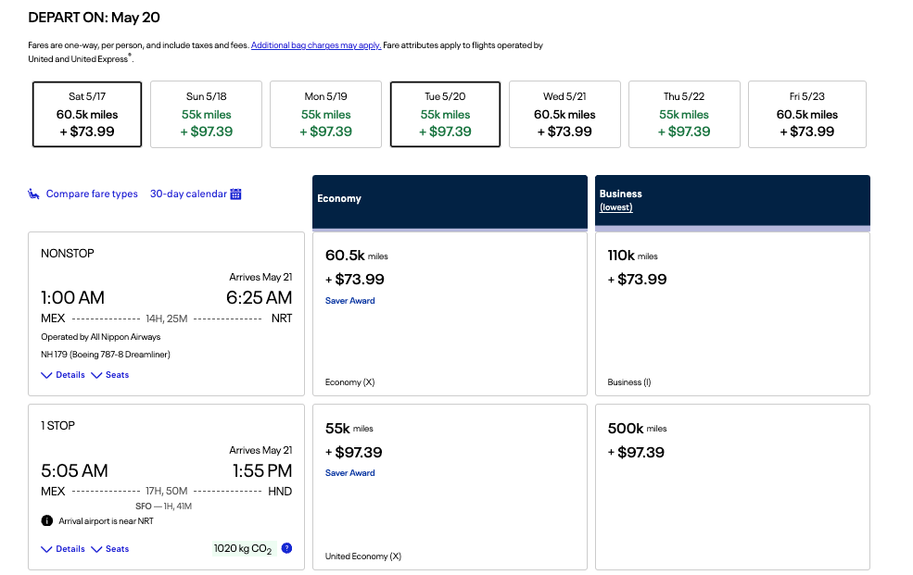The height and width of the screenshot is (575, 913).
Task: Select the Sun 5/18 date tab
Action: pos(206,114)
